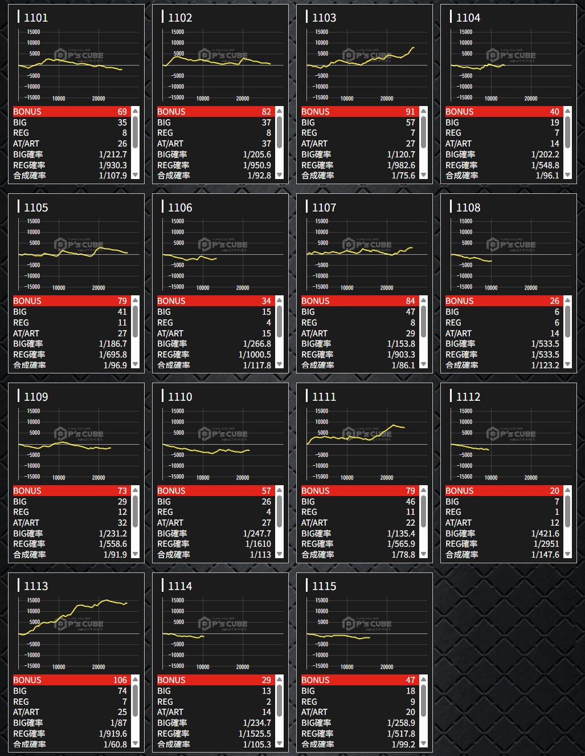Screen dimensions: 585x756
Task: Click scroll-down arrow in machine 1108 data list
Action: [x=568, y=364]
